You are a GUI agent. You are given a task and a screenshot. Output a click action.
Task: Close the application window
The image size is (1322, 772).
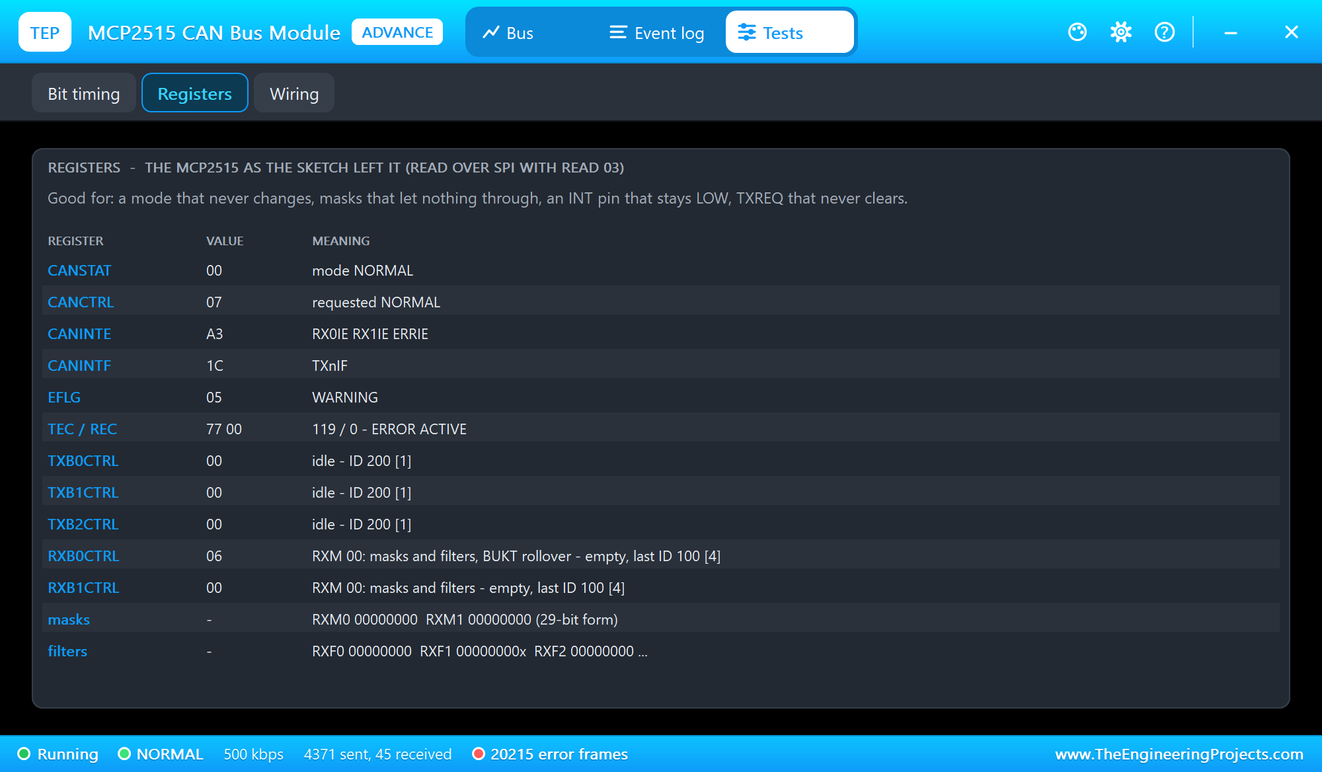tap(1292, 32)
